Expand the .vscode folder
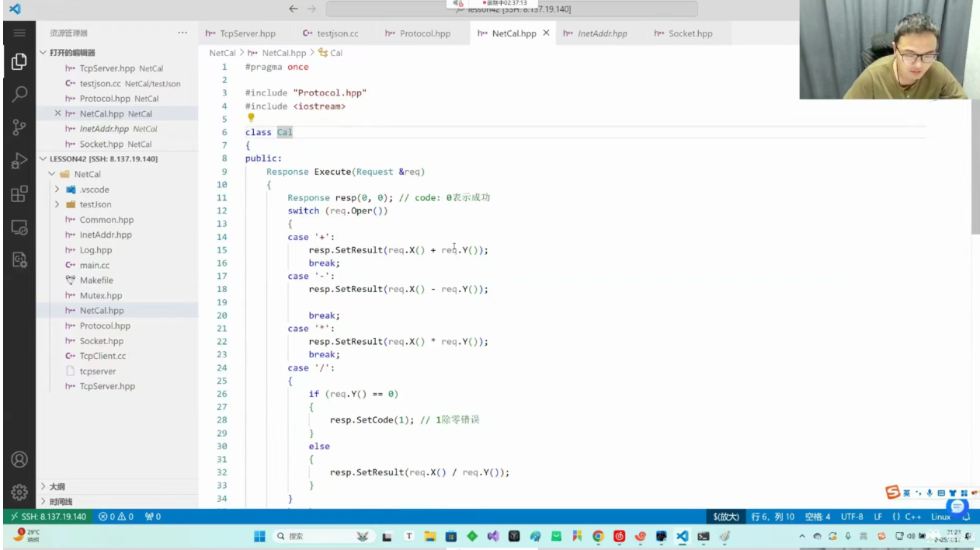This screenshot has height=550, width=980. click(57, 190)
